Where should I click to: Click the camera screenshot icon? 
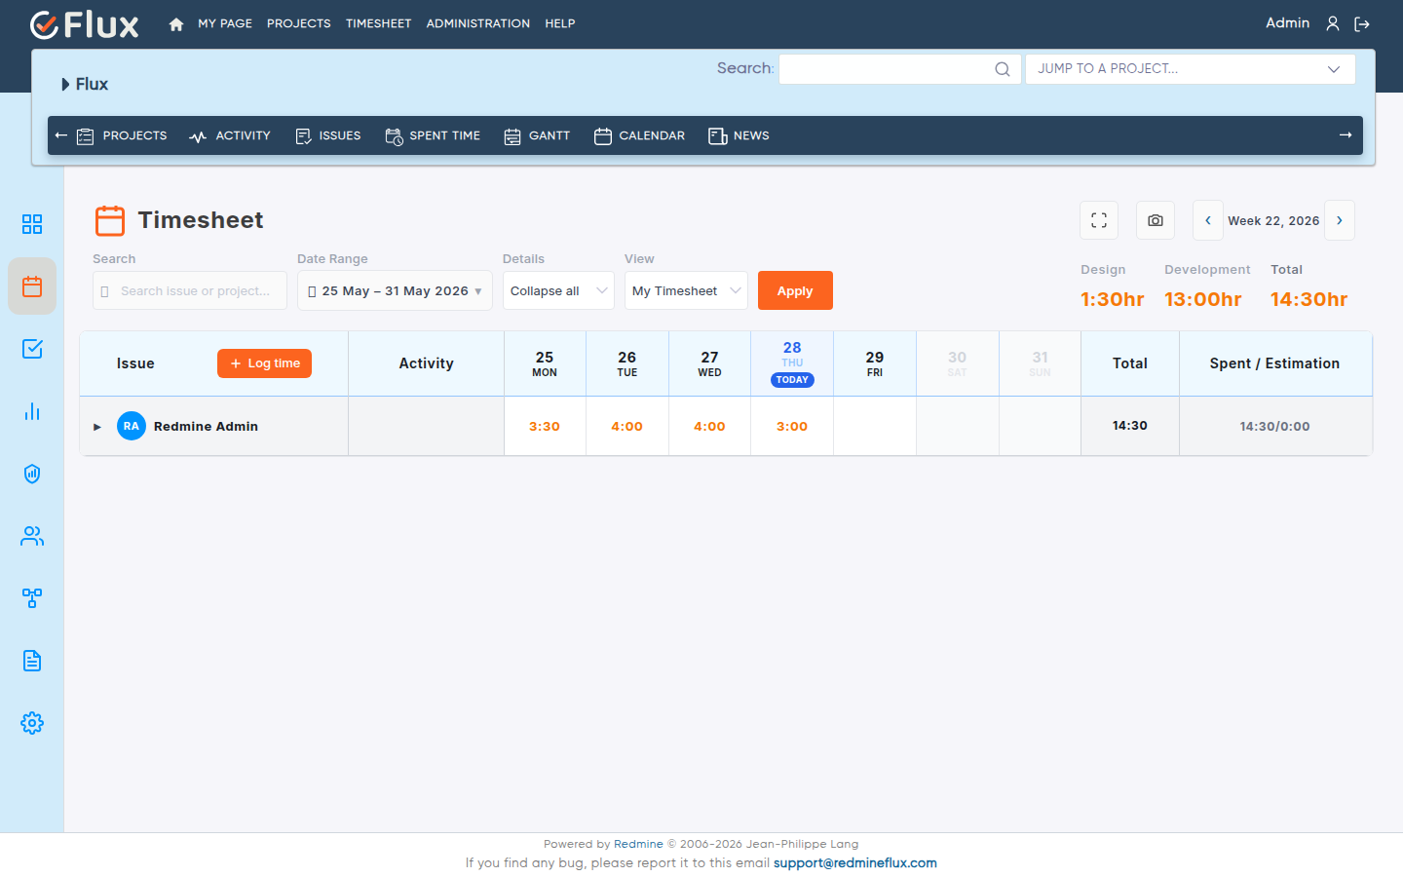(1156, 220)
